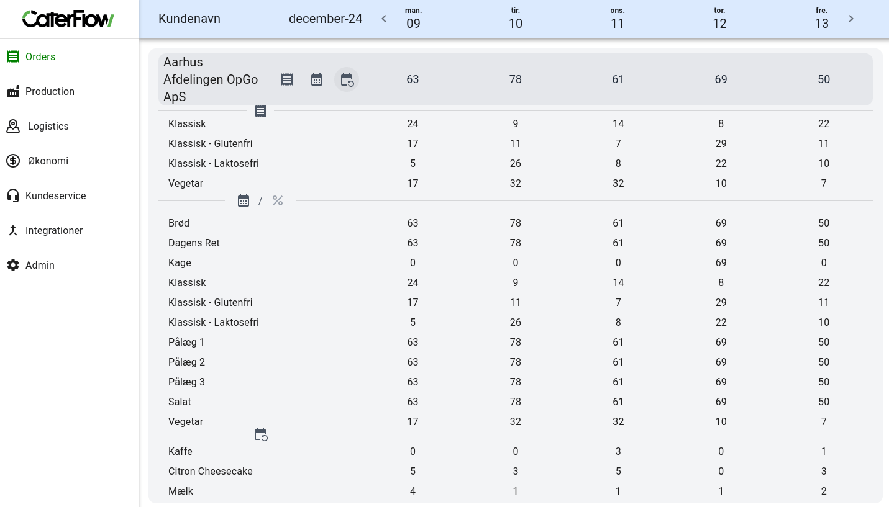Viewport: 889px width, 507px height.
Task: Click the calendar icon in the section divider
Action: pos(244,200)
